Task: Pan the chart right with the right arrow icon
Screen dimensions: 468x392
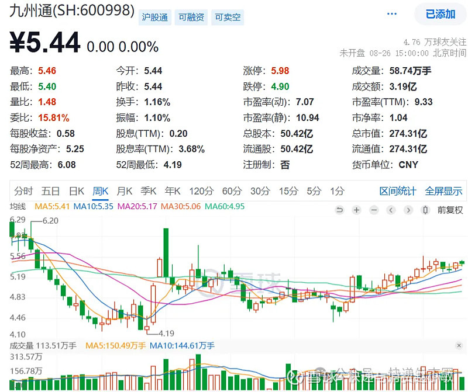Action: 408,210
